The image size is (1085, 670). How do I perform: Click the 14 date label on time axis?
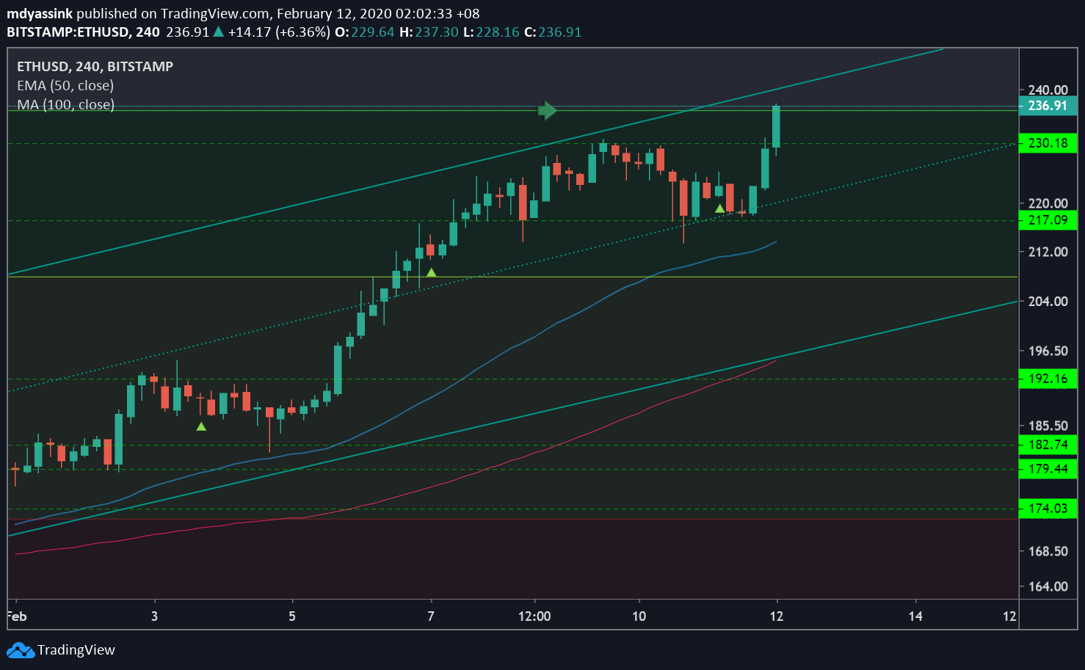915,616
